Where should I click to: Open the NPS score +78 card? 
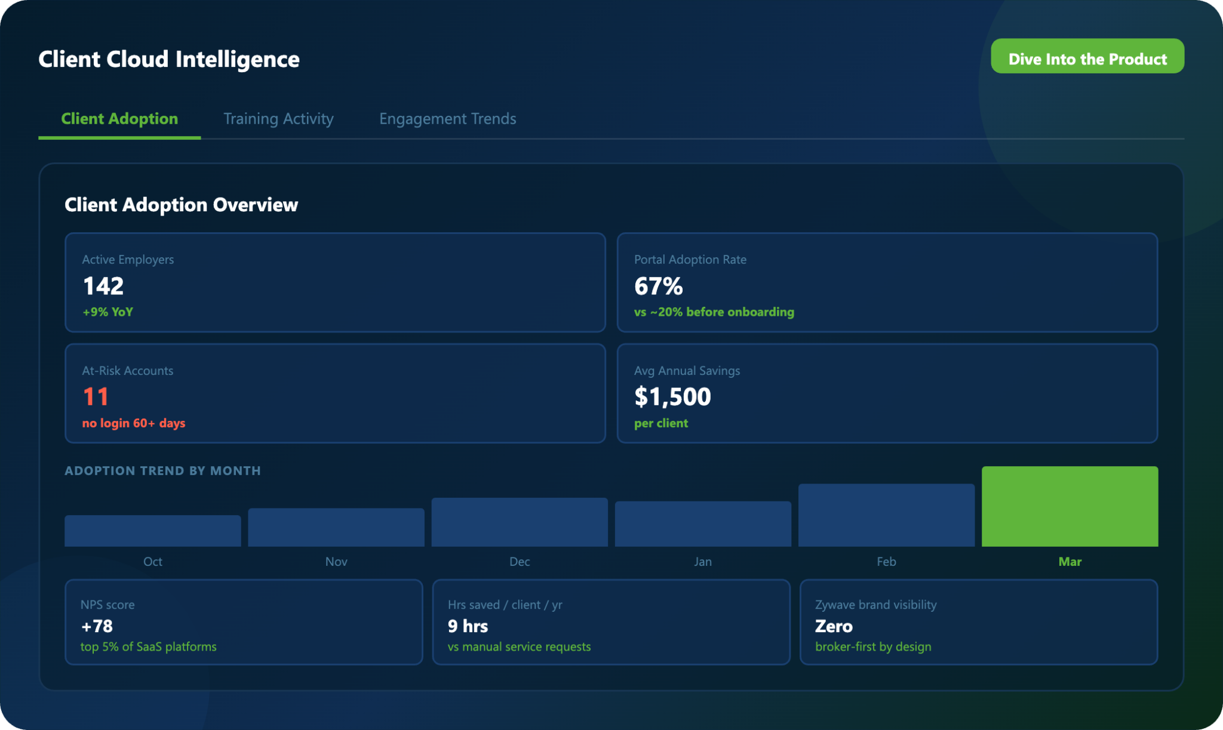click(x=244, y=622)
